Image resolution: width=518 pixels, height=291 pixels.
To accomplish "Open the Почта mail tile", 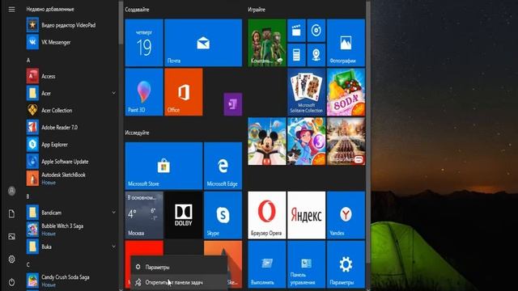I will click(x=203, y=43).
